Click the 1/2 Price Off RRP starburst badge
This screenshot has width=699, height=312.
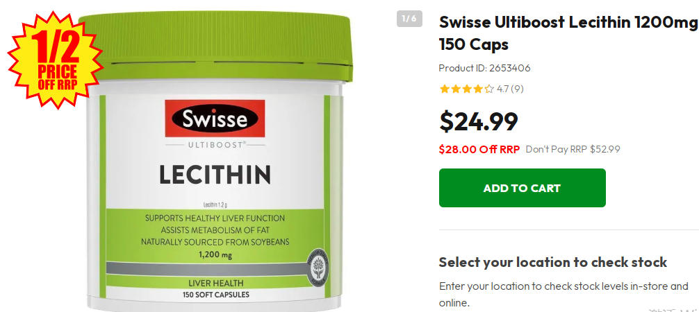pyautogui.click(x=56, y=60)
